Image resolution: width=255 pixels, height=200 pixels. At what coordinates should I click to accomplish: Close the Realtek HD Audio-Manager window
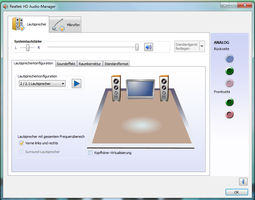245,5
